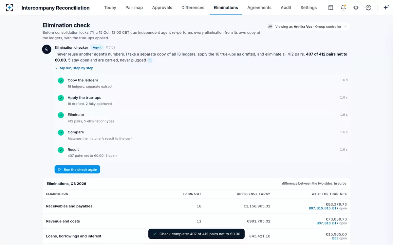393x245 pixels.
Task: Open the Approvals tab
Action: [x=162, y=8]
